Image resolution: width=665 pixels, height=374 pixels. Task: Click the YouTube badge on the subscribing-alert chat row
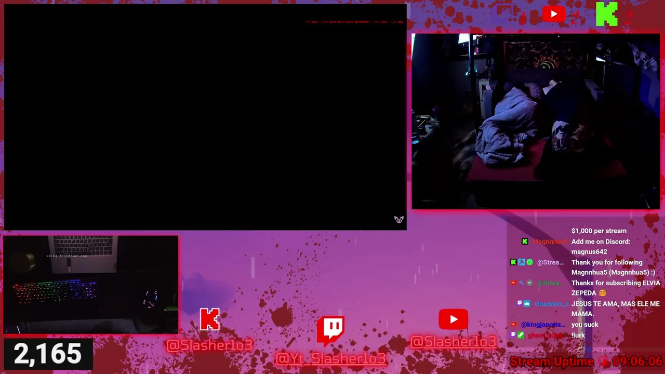click(513, 283)
